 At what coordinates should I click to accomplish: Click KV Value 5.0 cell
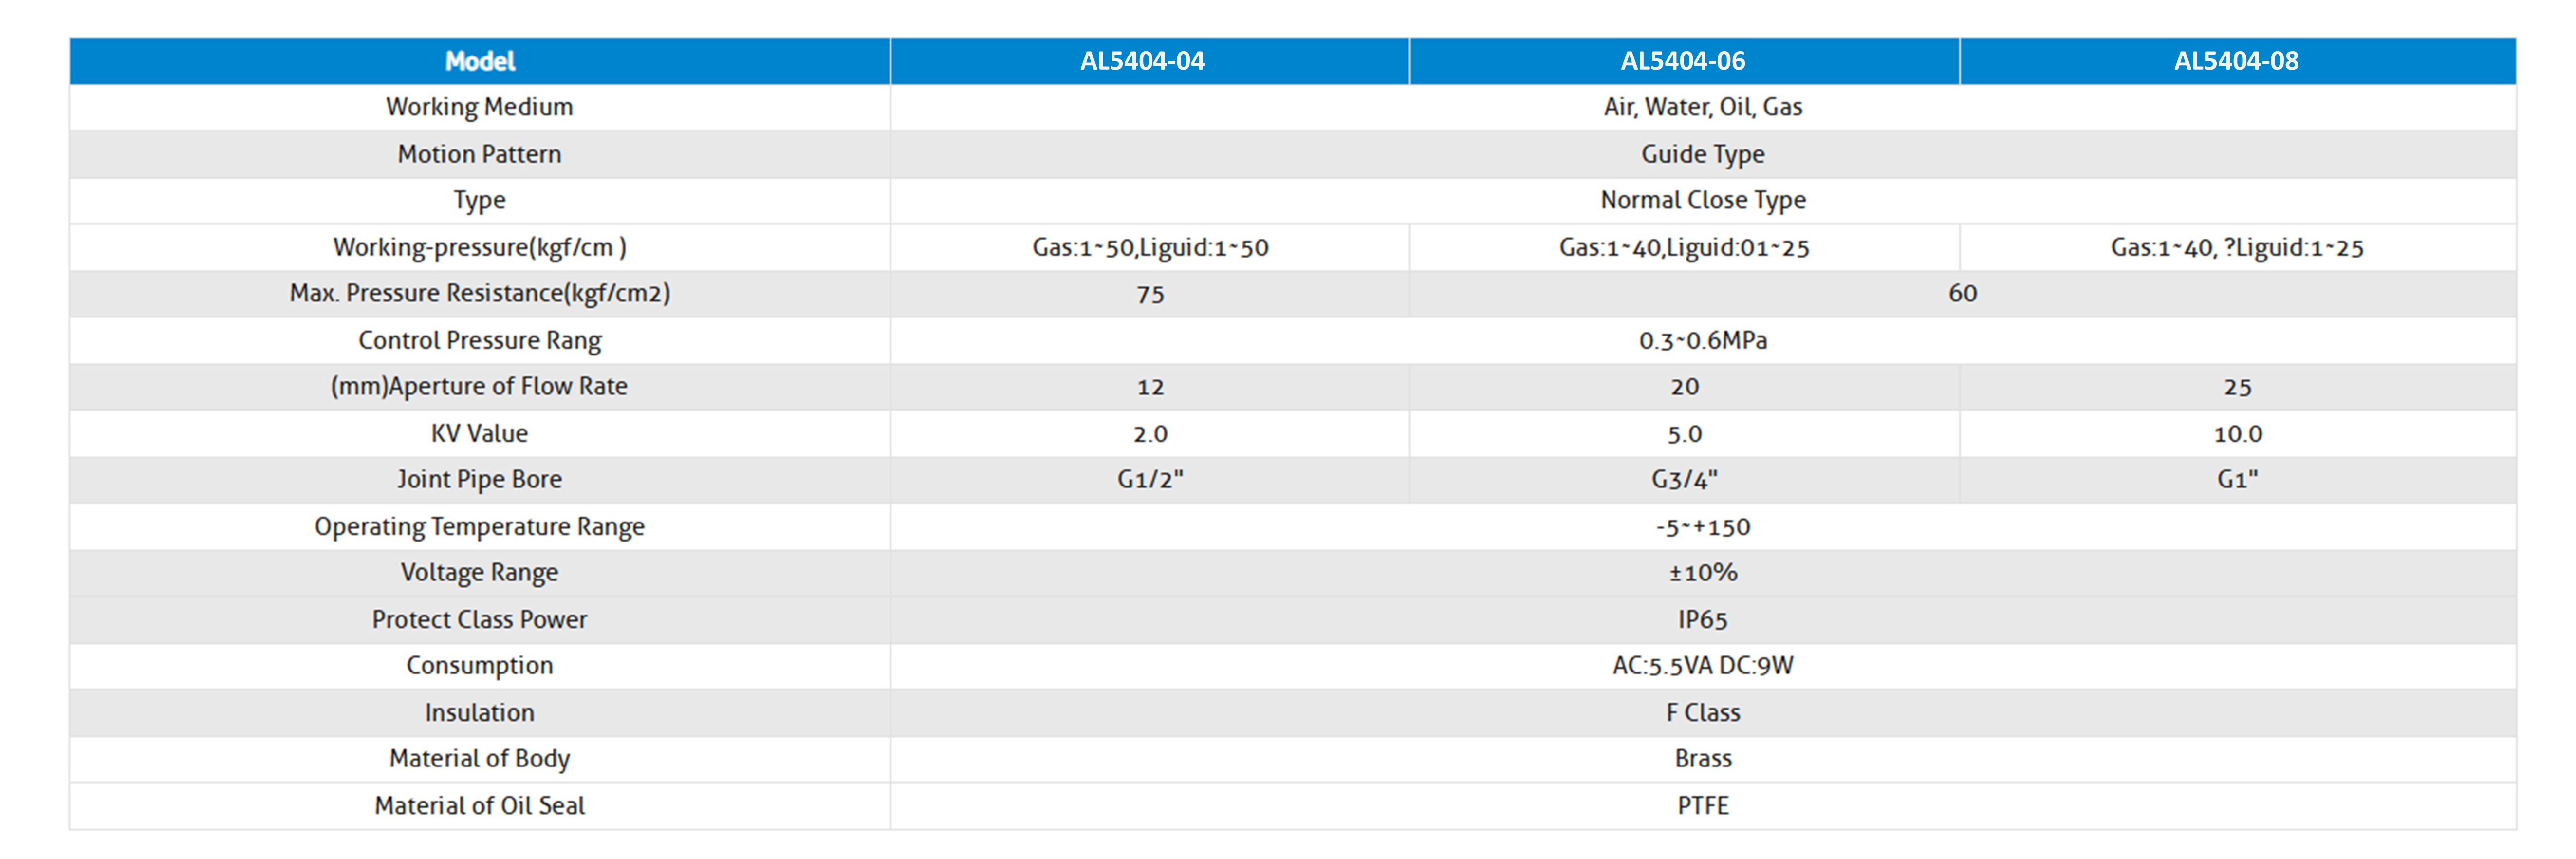tap(1684, 434)
